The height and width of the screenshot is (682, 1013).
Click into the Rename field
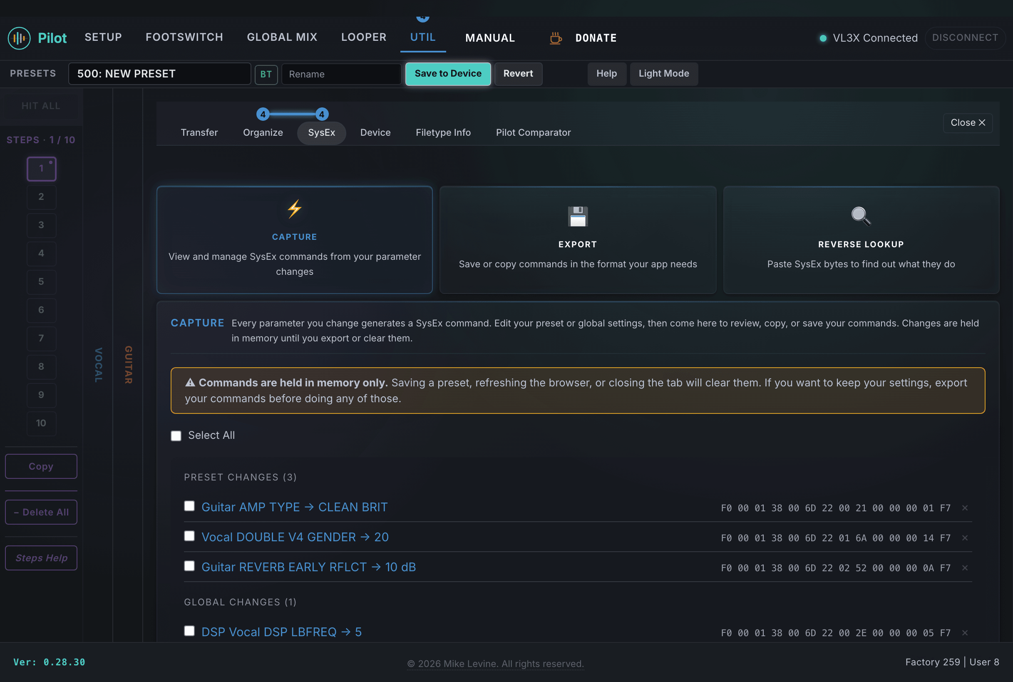pos(341,74)
